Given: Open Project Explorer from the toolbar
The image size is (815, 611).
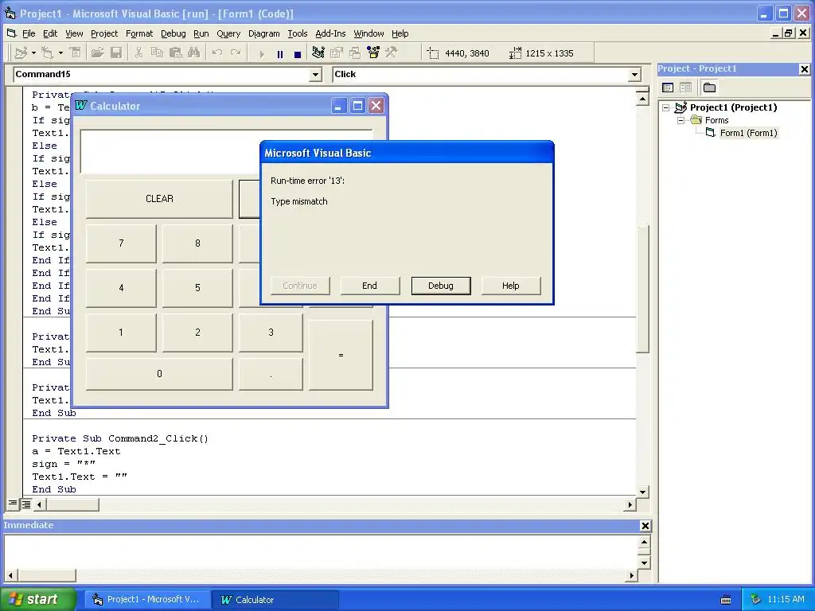Looking at the screenshot, I should click(318, 53).
